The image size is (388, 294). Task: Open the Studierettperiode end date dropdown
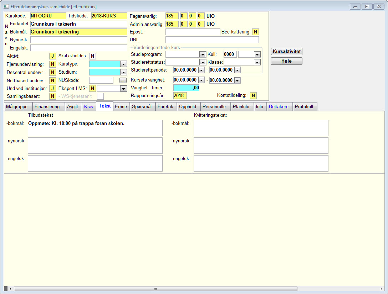237,70
